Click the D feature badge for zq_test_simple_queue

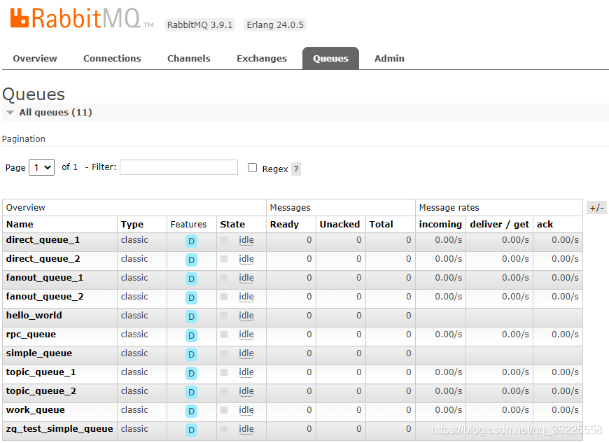191,430
